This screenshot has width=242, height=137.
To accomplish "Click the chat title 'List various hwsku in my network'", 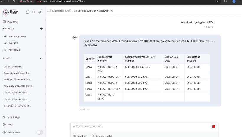I will click(x=91, y=11).
